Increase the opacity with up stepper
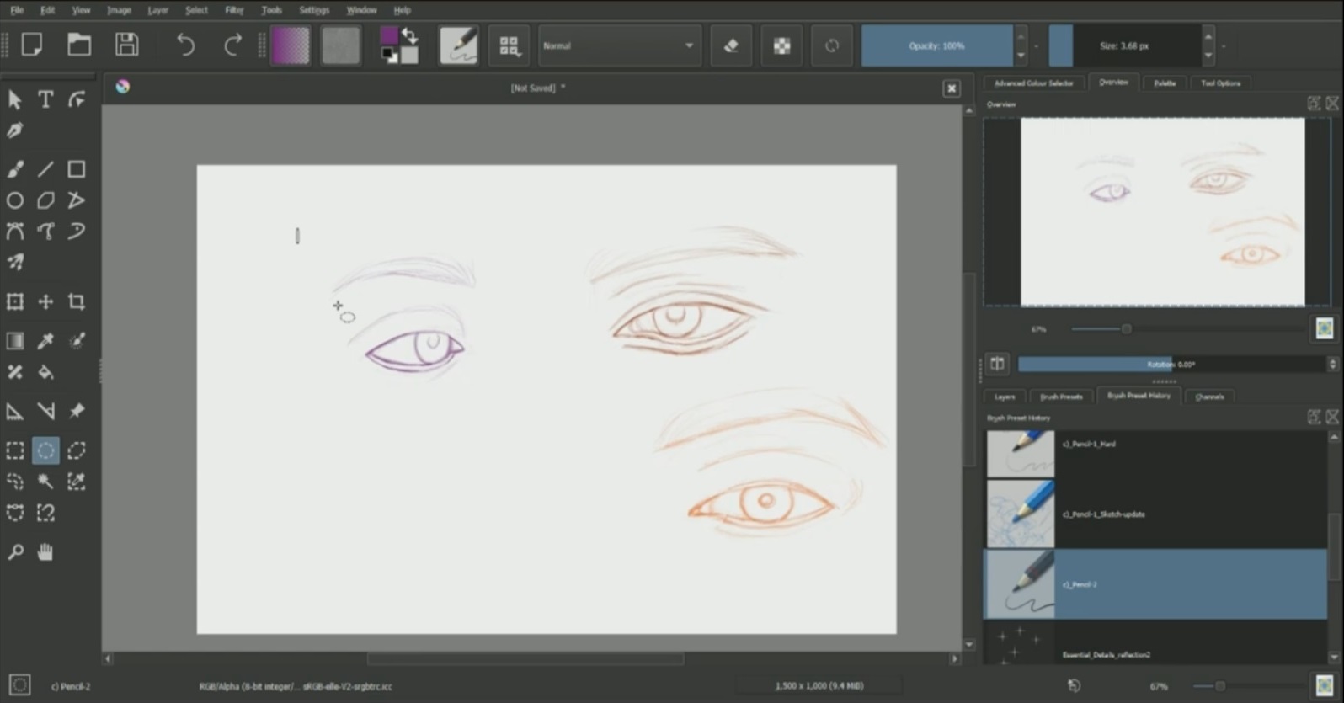1344x703 pixels. (x=1021, y=36)
